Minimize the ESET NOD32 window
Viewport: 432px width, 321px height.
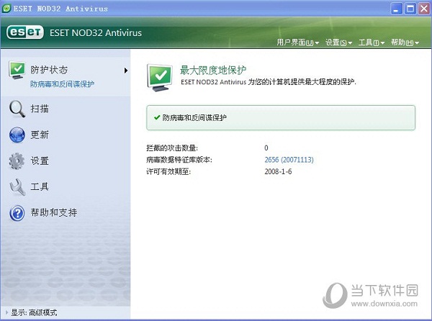pyautogui.click(x=396, y=9)
